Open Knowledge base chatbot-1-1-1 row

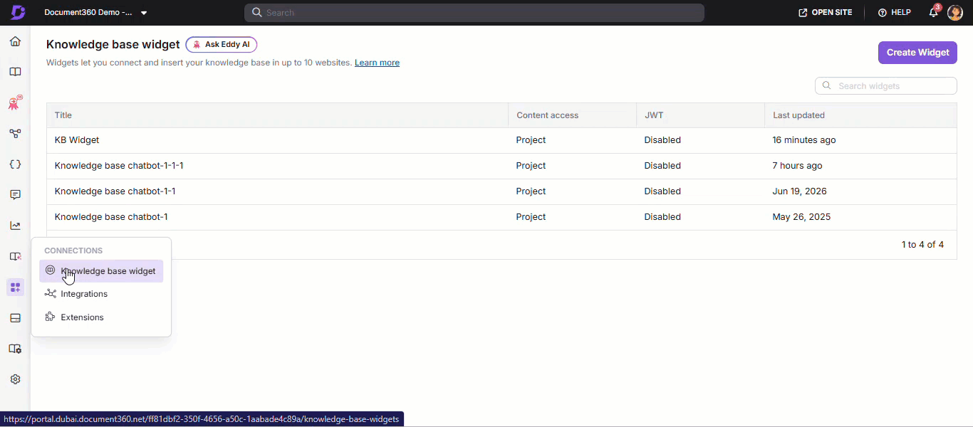(501, 166)
